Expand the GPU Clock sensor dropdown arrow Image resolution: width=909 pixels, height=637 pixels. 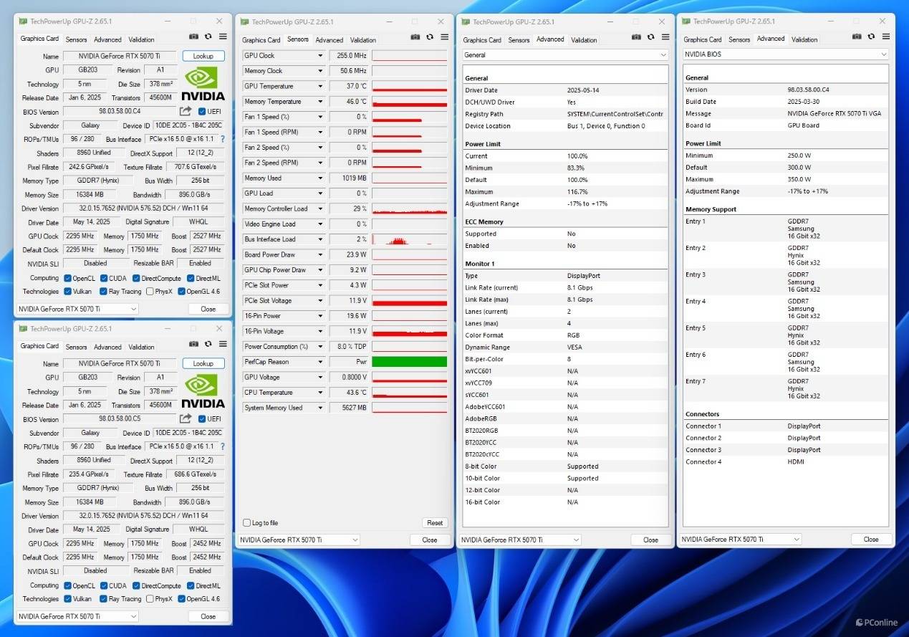coord(320,55)
